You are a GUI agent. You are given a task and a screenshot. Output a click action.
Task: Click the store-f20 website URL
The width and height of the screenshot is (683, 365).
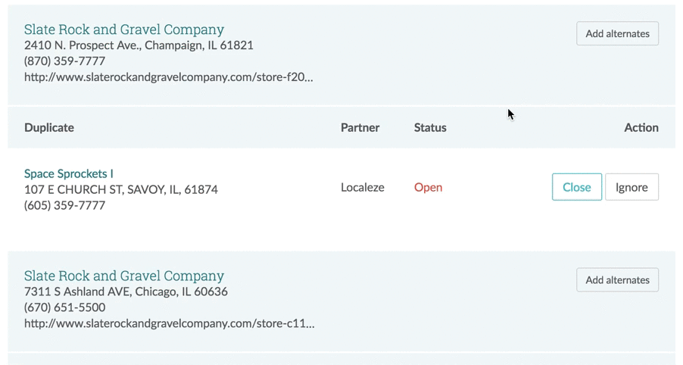[168, 77]
